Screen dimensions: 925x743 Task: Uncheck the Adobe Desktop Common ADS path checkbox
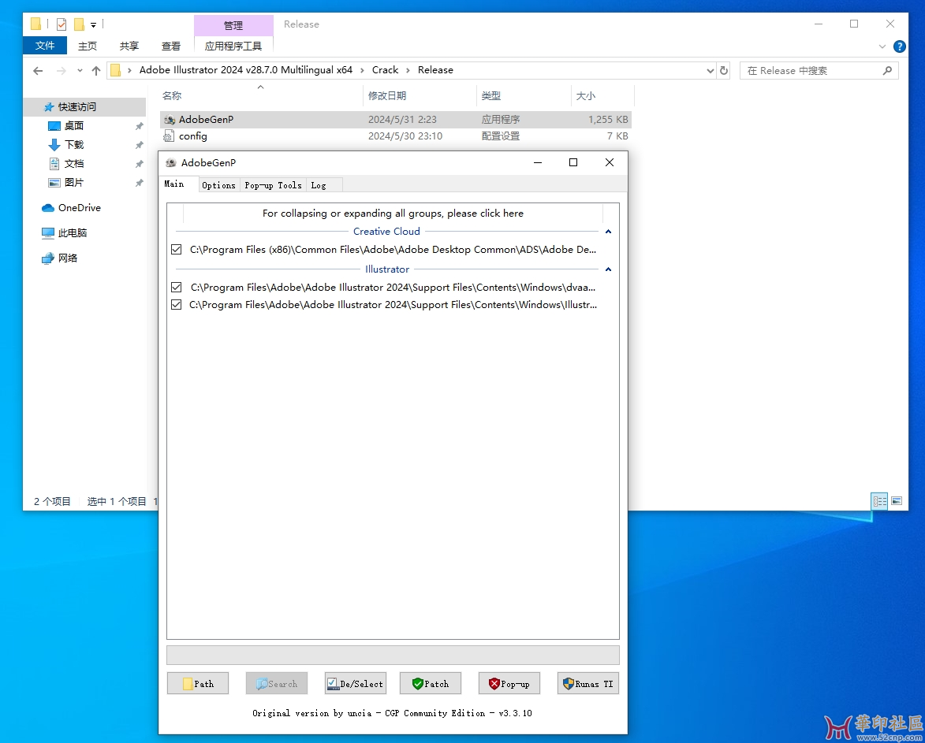click(177, 249)
